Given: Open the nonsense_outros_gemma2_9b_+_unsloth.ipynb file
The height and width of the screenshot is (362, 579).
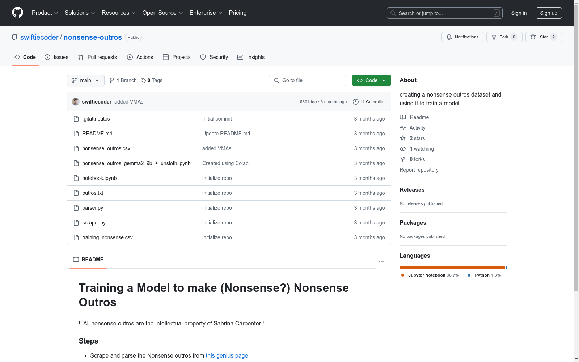Looking at the screenshot, I should [x=136, y=163].
